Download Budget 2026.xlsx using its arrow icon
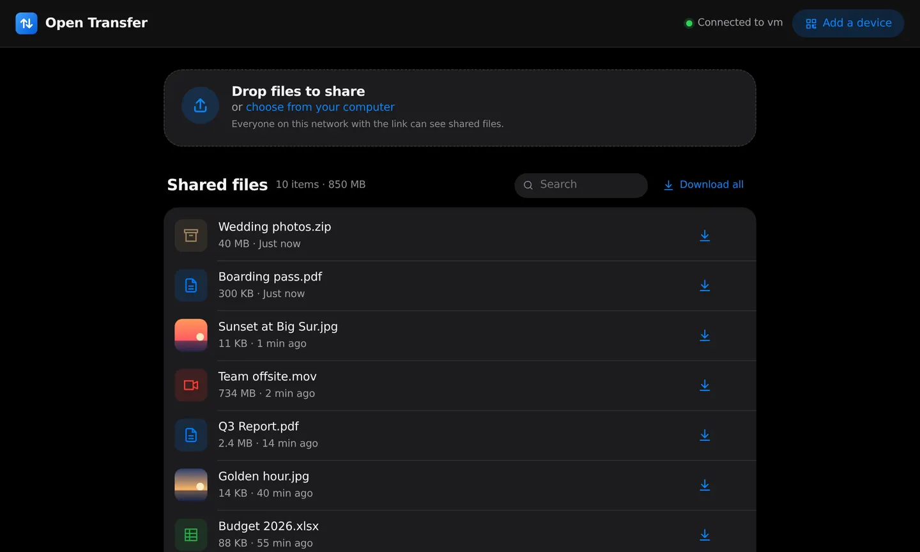 (705, 535)
